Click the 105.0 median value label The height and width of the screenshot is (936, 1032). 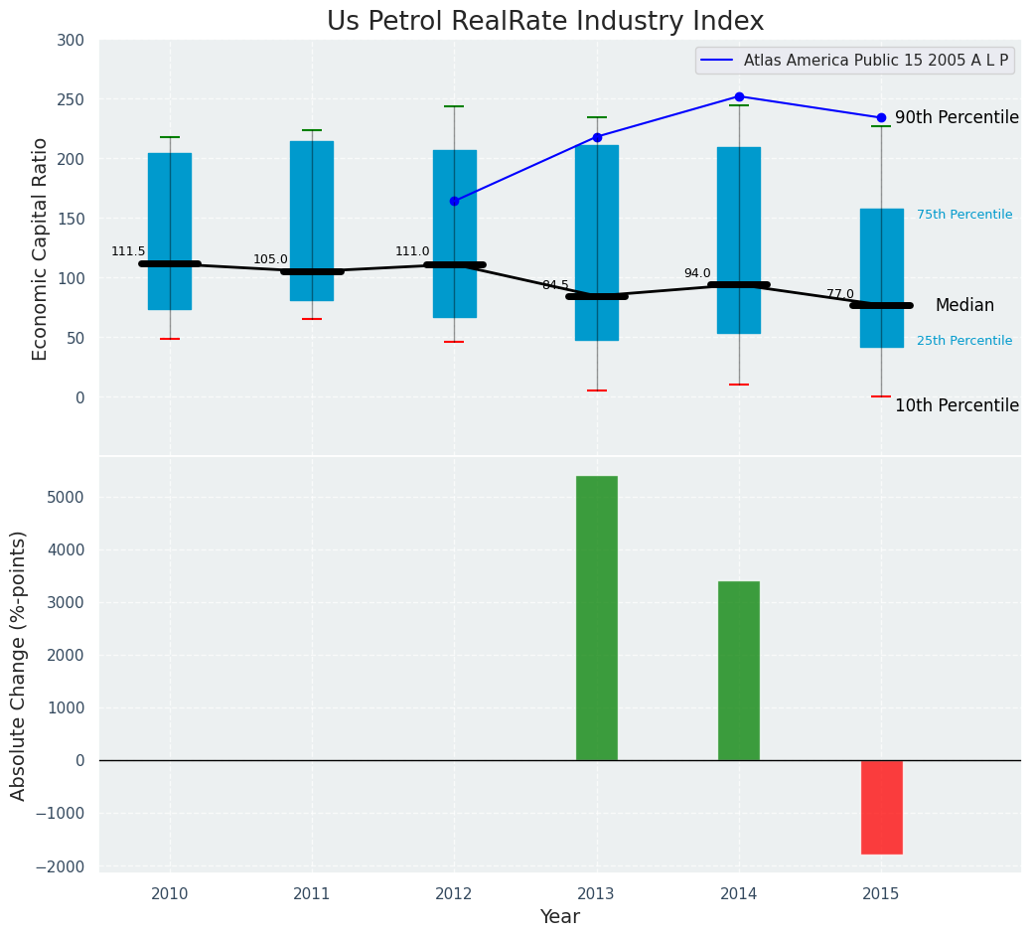[x=270, y=259]
